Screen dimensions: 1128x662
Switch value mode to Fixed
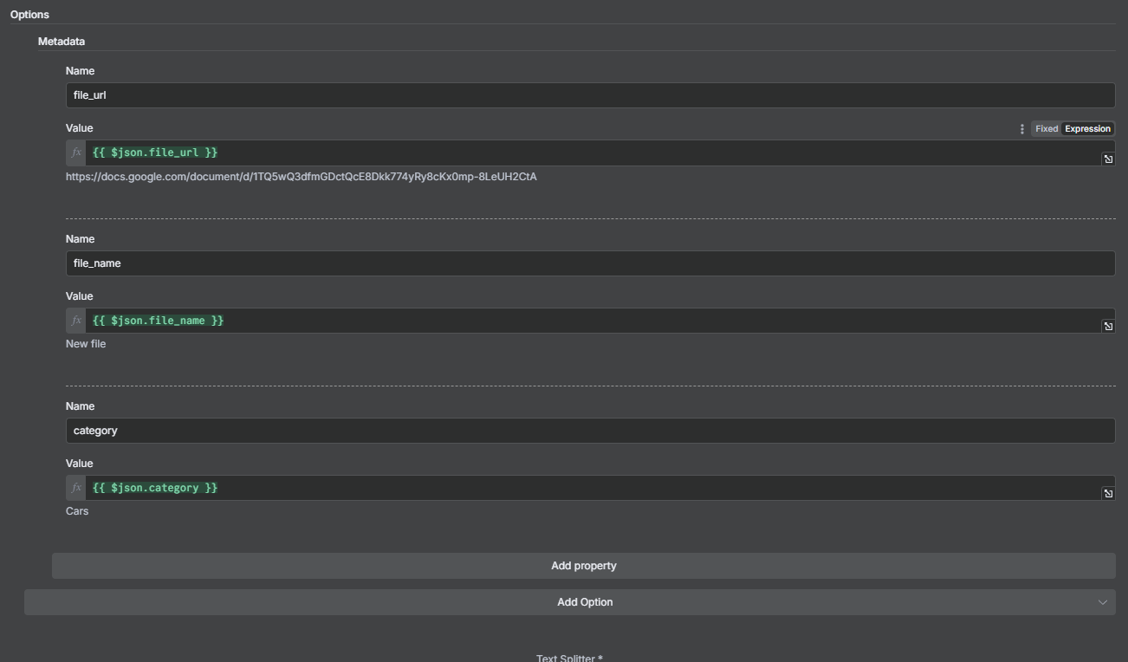pyautogui.click(x=1047, y=129)
